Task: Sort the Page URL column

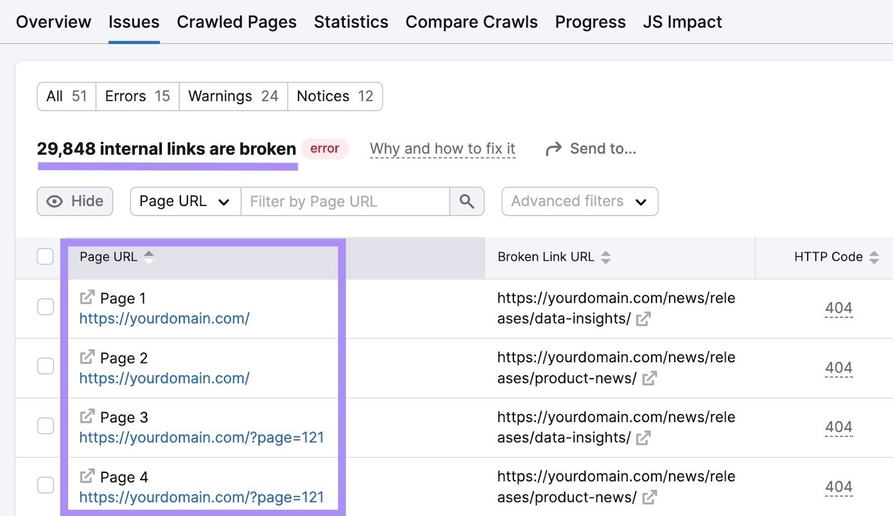Action: click(x=148, y=257)
